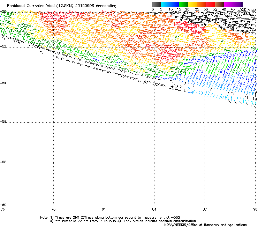This screenshot has height=227, width=258.
Task: Click the latitude label '-56'
Action: 3,121
